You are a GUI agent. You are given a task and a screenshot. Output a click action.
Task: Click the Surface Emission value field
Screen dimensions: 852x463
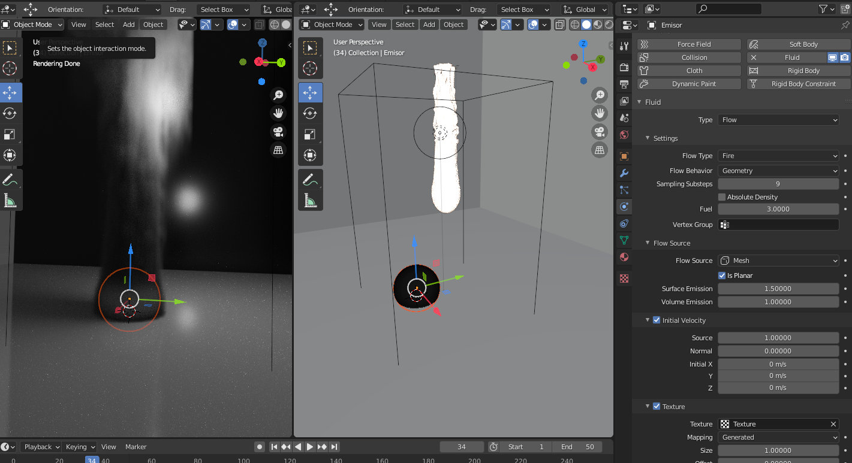779,289
